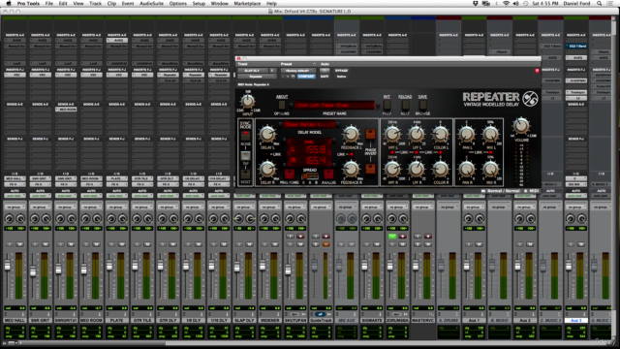Click the FEEDBACK L knob
620x349 pixels.
coord(351,134)
